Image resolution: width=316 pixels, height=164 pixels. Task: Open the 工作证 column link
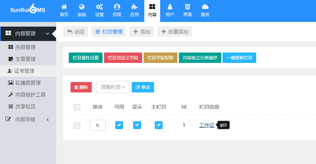pos(207,125)
